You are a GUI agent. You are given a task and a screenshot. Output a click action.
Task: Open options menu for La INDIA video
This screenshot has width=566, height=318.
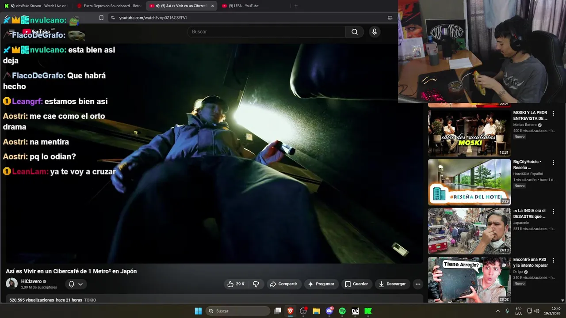coord(553,212)
